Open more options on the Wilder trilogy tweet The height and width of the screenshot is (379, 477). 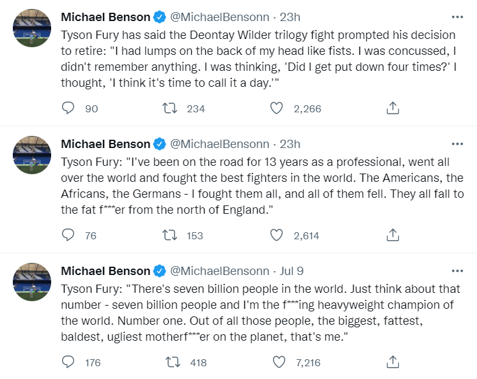[457, 17]
